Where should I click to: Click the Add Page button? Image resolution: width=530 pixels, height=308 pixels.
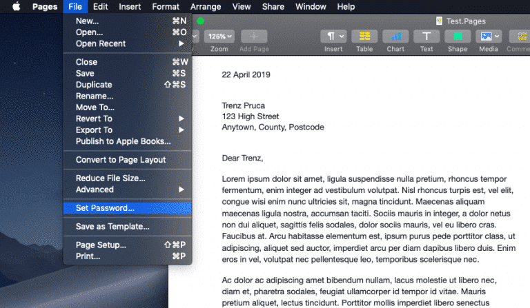[x=254, y=37]
